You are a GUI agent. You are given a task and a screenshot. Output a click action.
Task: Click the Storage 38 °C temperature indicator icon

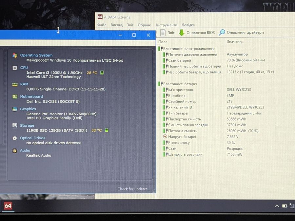(x=107, y=130)
